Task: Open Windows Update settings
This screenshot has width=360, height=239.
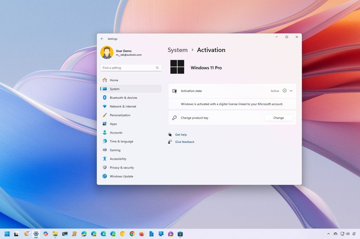Action: coord(121,176)
